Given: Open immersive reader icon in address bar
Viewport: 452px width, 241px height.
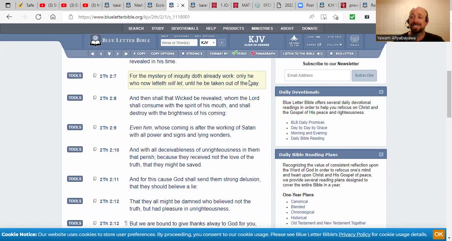Looking at the screenshot, I should [324, 17].
